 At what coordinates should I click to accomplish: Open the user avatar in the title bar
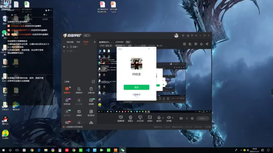click(176, 36)
